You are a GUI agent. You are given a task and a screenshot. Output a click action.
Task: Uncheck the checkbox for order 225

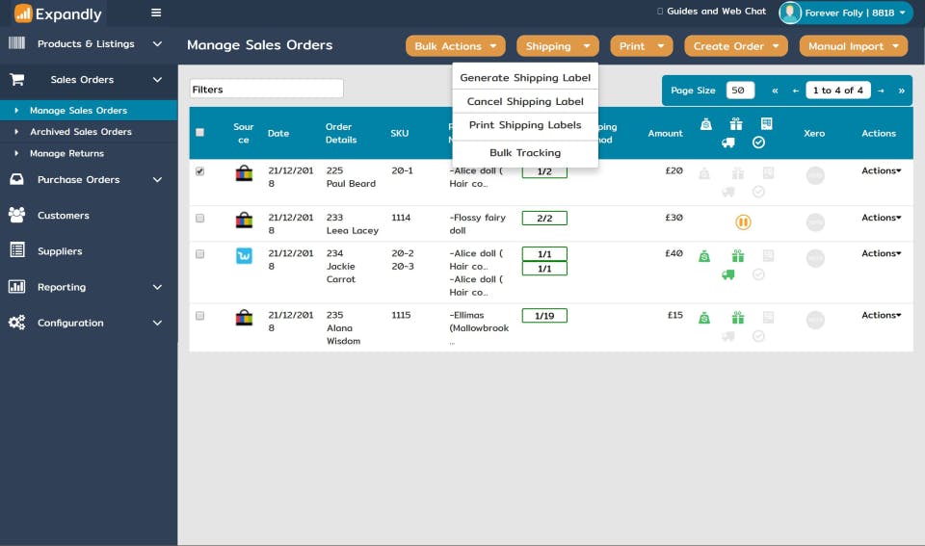coord(200,171)
